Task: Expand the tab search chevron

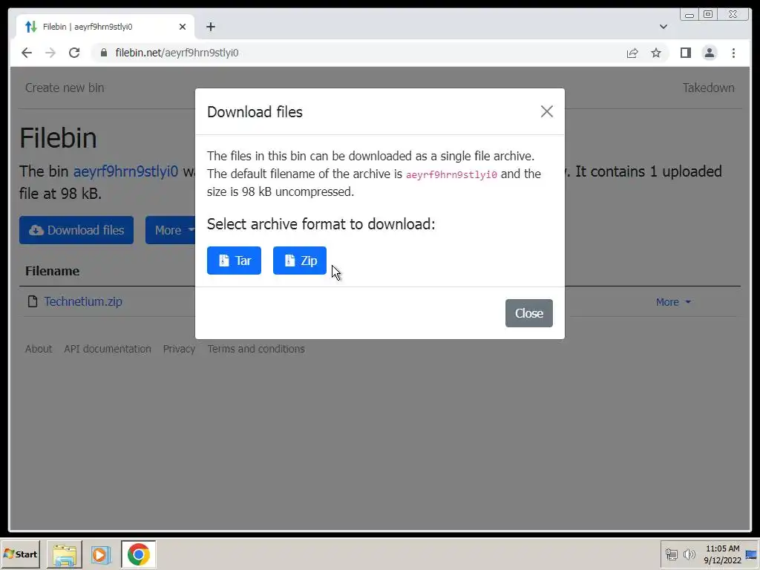Action: 663,27
